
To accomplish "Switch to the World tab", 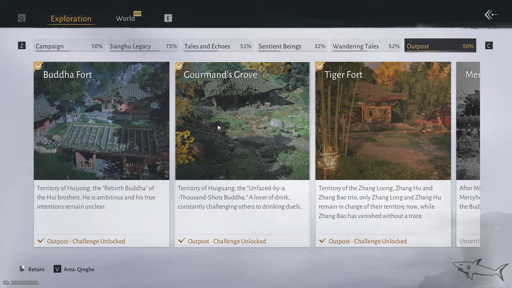I will tap(125, 18).
